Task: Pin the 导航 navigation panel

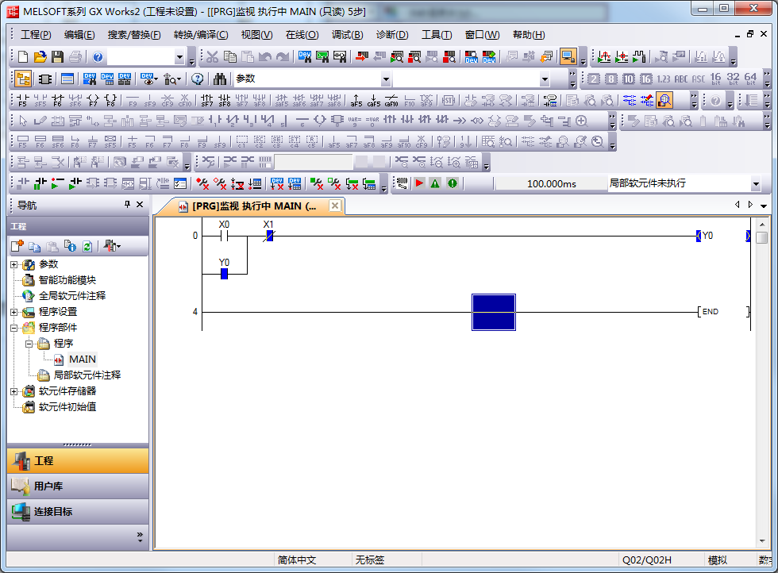Action: (127, 205)
